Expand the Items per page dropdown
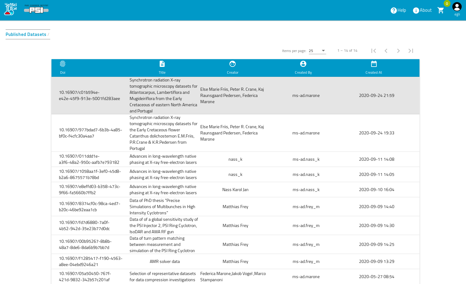Screen dimensions: 466x284 [317, 51]
